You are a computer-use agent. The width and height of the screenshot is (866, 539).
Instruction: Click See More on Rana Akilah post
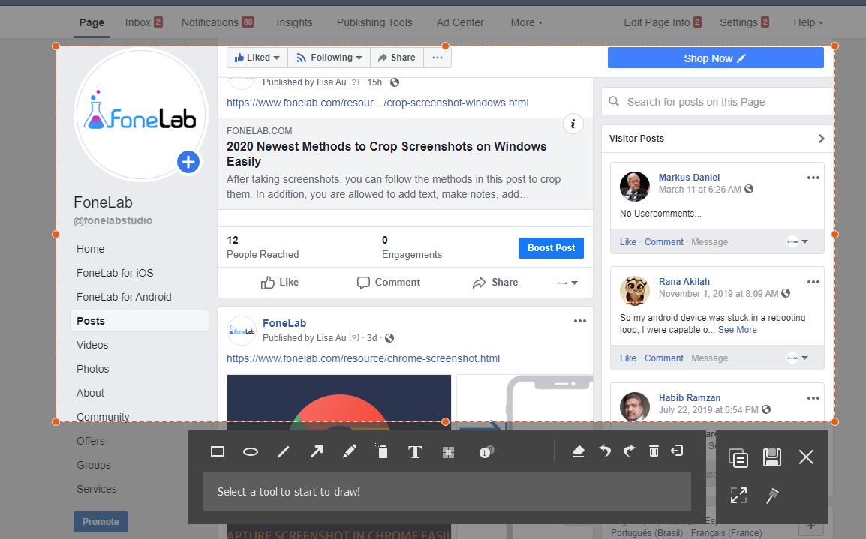(738, 330)
